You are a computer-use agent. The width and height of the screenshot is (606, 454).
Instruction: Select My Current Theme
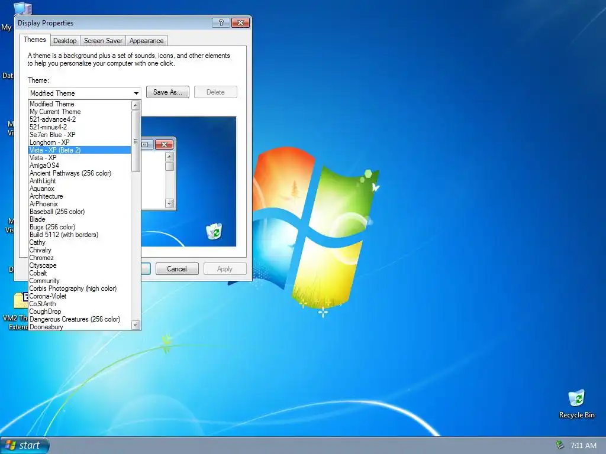coord(80,112)
